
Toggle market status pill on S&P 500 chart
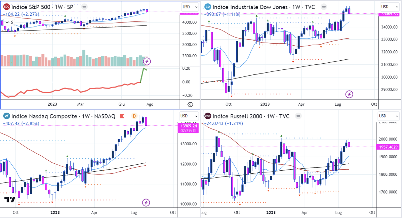(85, 7)
